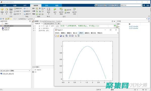
Task: Open the address bar path dropdown arrow
Action: (x=147, y=19)
